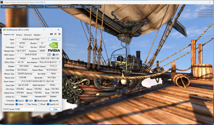
Task: Close GPU-Z with the title bar X
Action: [x=58, y=30]
